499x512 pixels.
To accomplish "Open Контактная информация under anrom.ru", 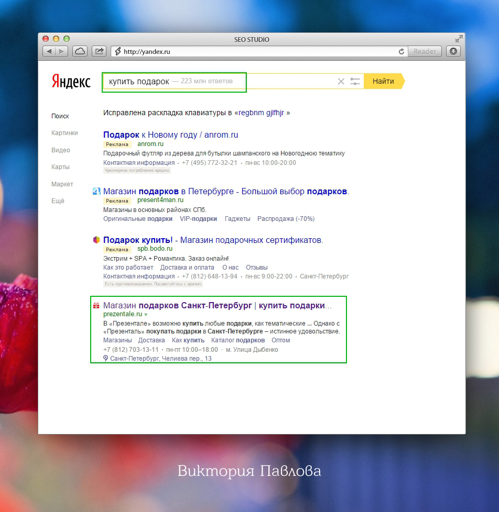I will tap(139, 163).
